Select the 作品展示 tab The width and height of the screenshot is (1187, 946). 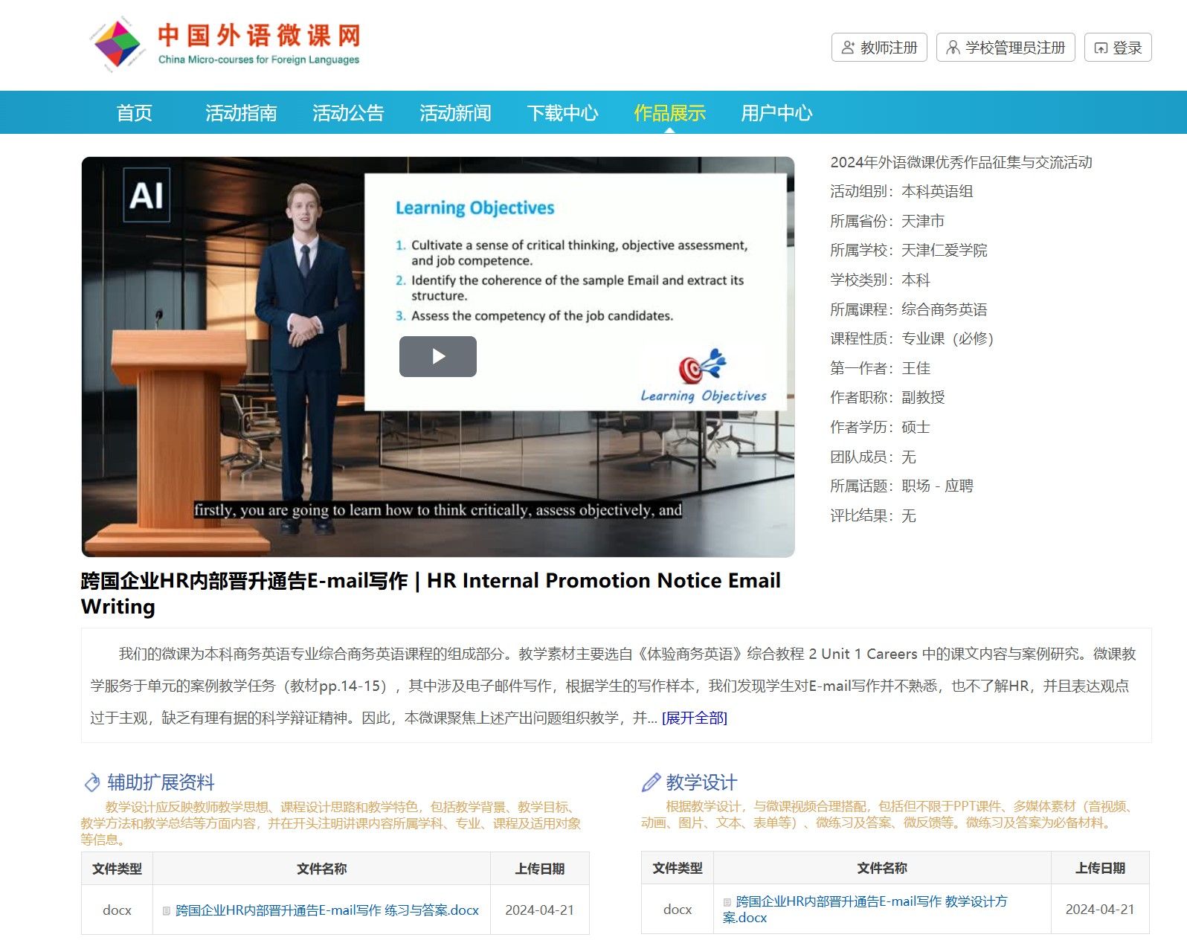click(669, 113)
